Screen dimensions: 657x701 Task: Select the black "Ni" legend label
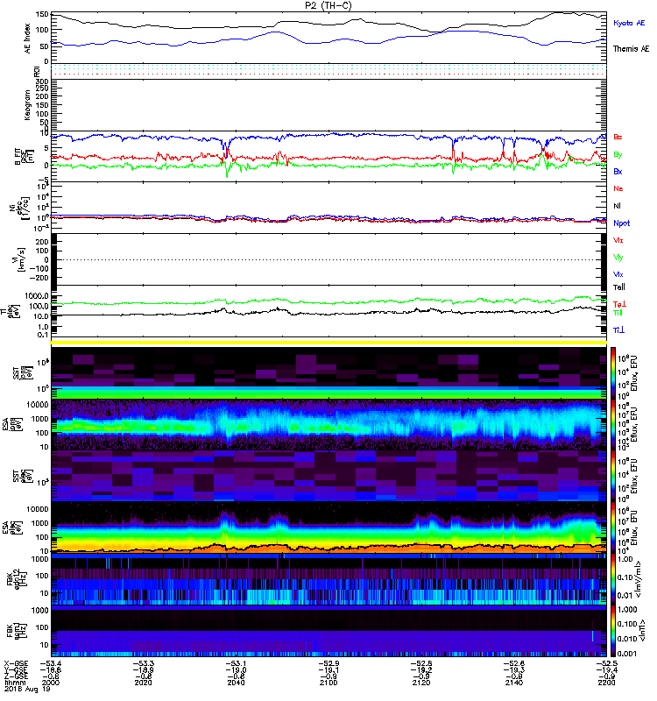(x=617, y=206)
